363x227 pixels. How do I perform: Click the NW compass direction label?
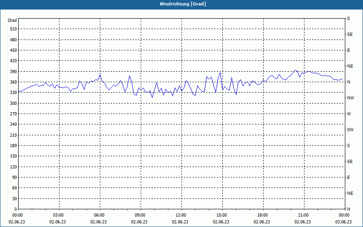click(350, 98)
